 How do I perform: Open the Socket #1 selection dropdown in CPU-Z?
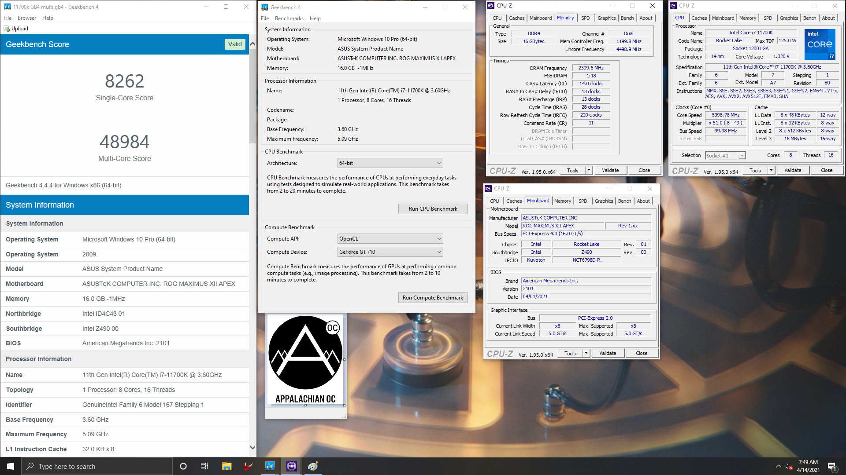tap(725, 156)
